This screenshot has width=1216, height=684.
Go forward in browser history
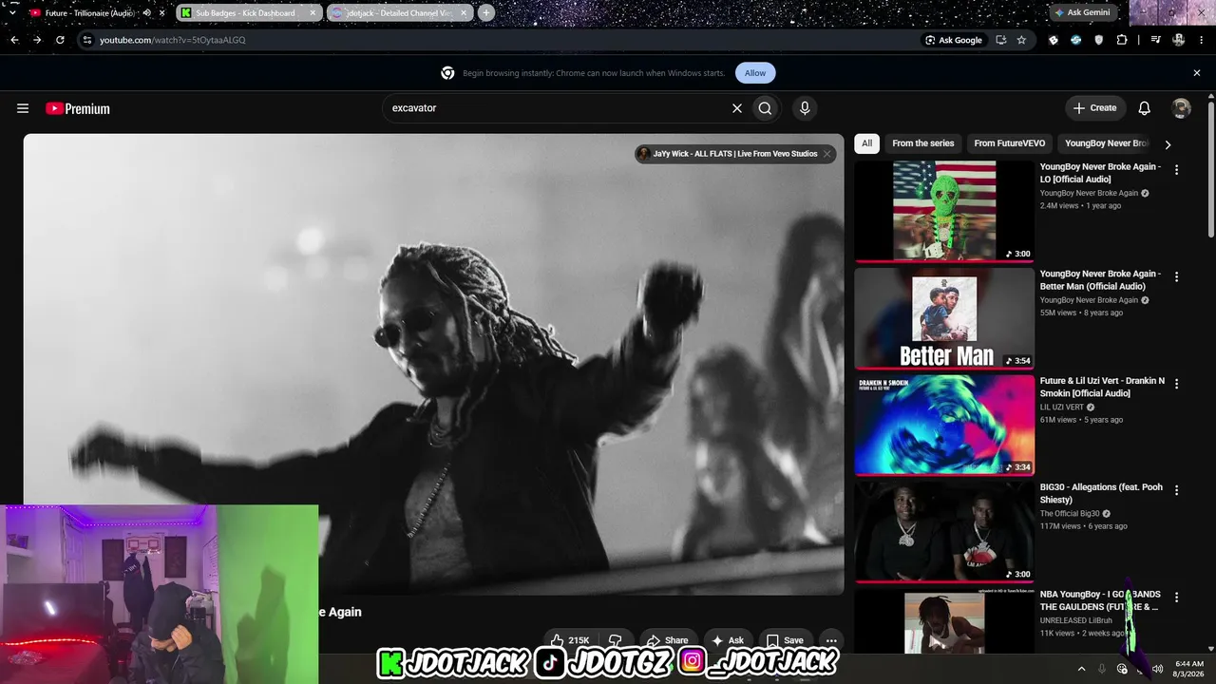[37, 40]
